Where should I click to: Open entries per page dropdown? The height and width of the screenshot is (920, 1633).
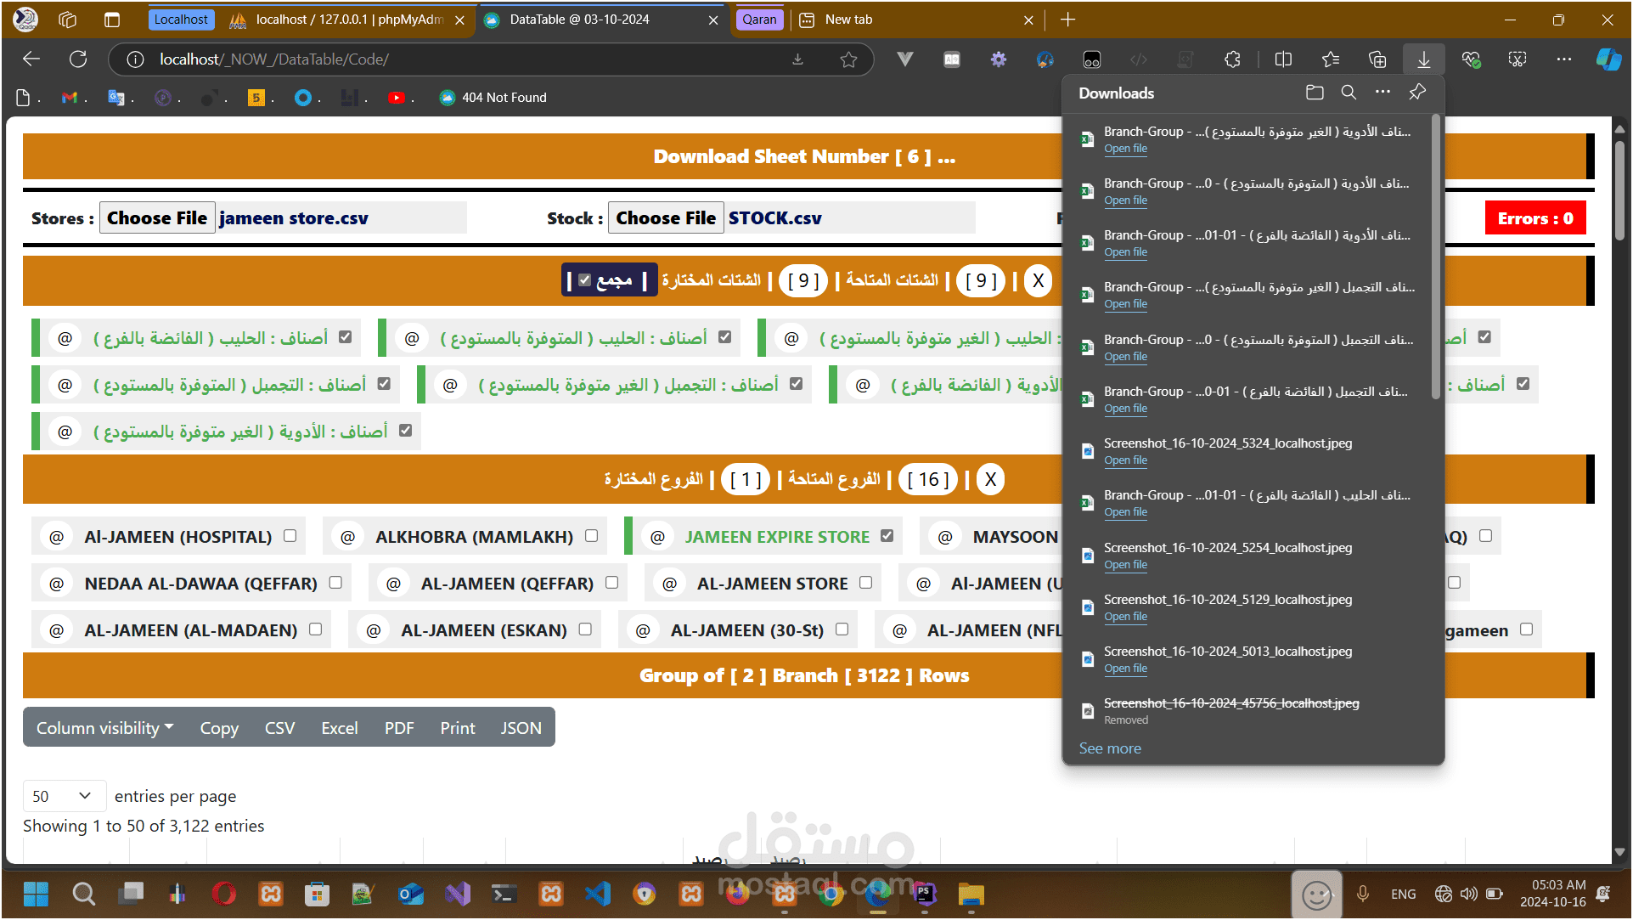click(x=63, y=796)
